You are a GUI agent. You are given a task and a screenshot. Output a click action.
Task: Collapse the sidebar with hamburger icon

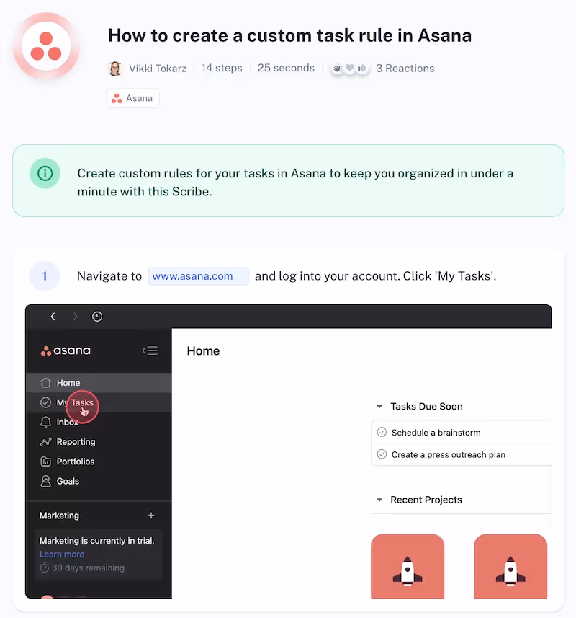pos(150,350)
